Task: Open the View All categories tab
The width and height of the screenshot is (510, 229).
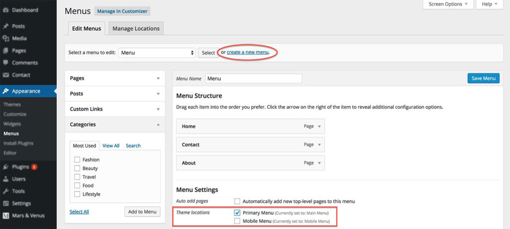Action: click(x=111, y=146)
